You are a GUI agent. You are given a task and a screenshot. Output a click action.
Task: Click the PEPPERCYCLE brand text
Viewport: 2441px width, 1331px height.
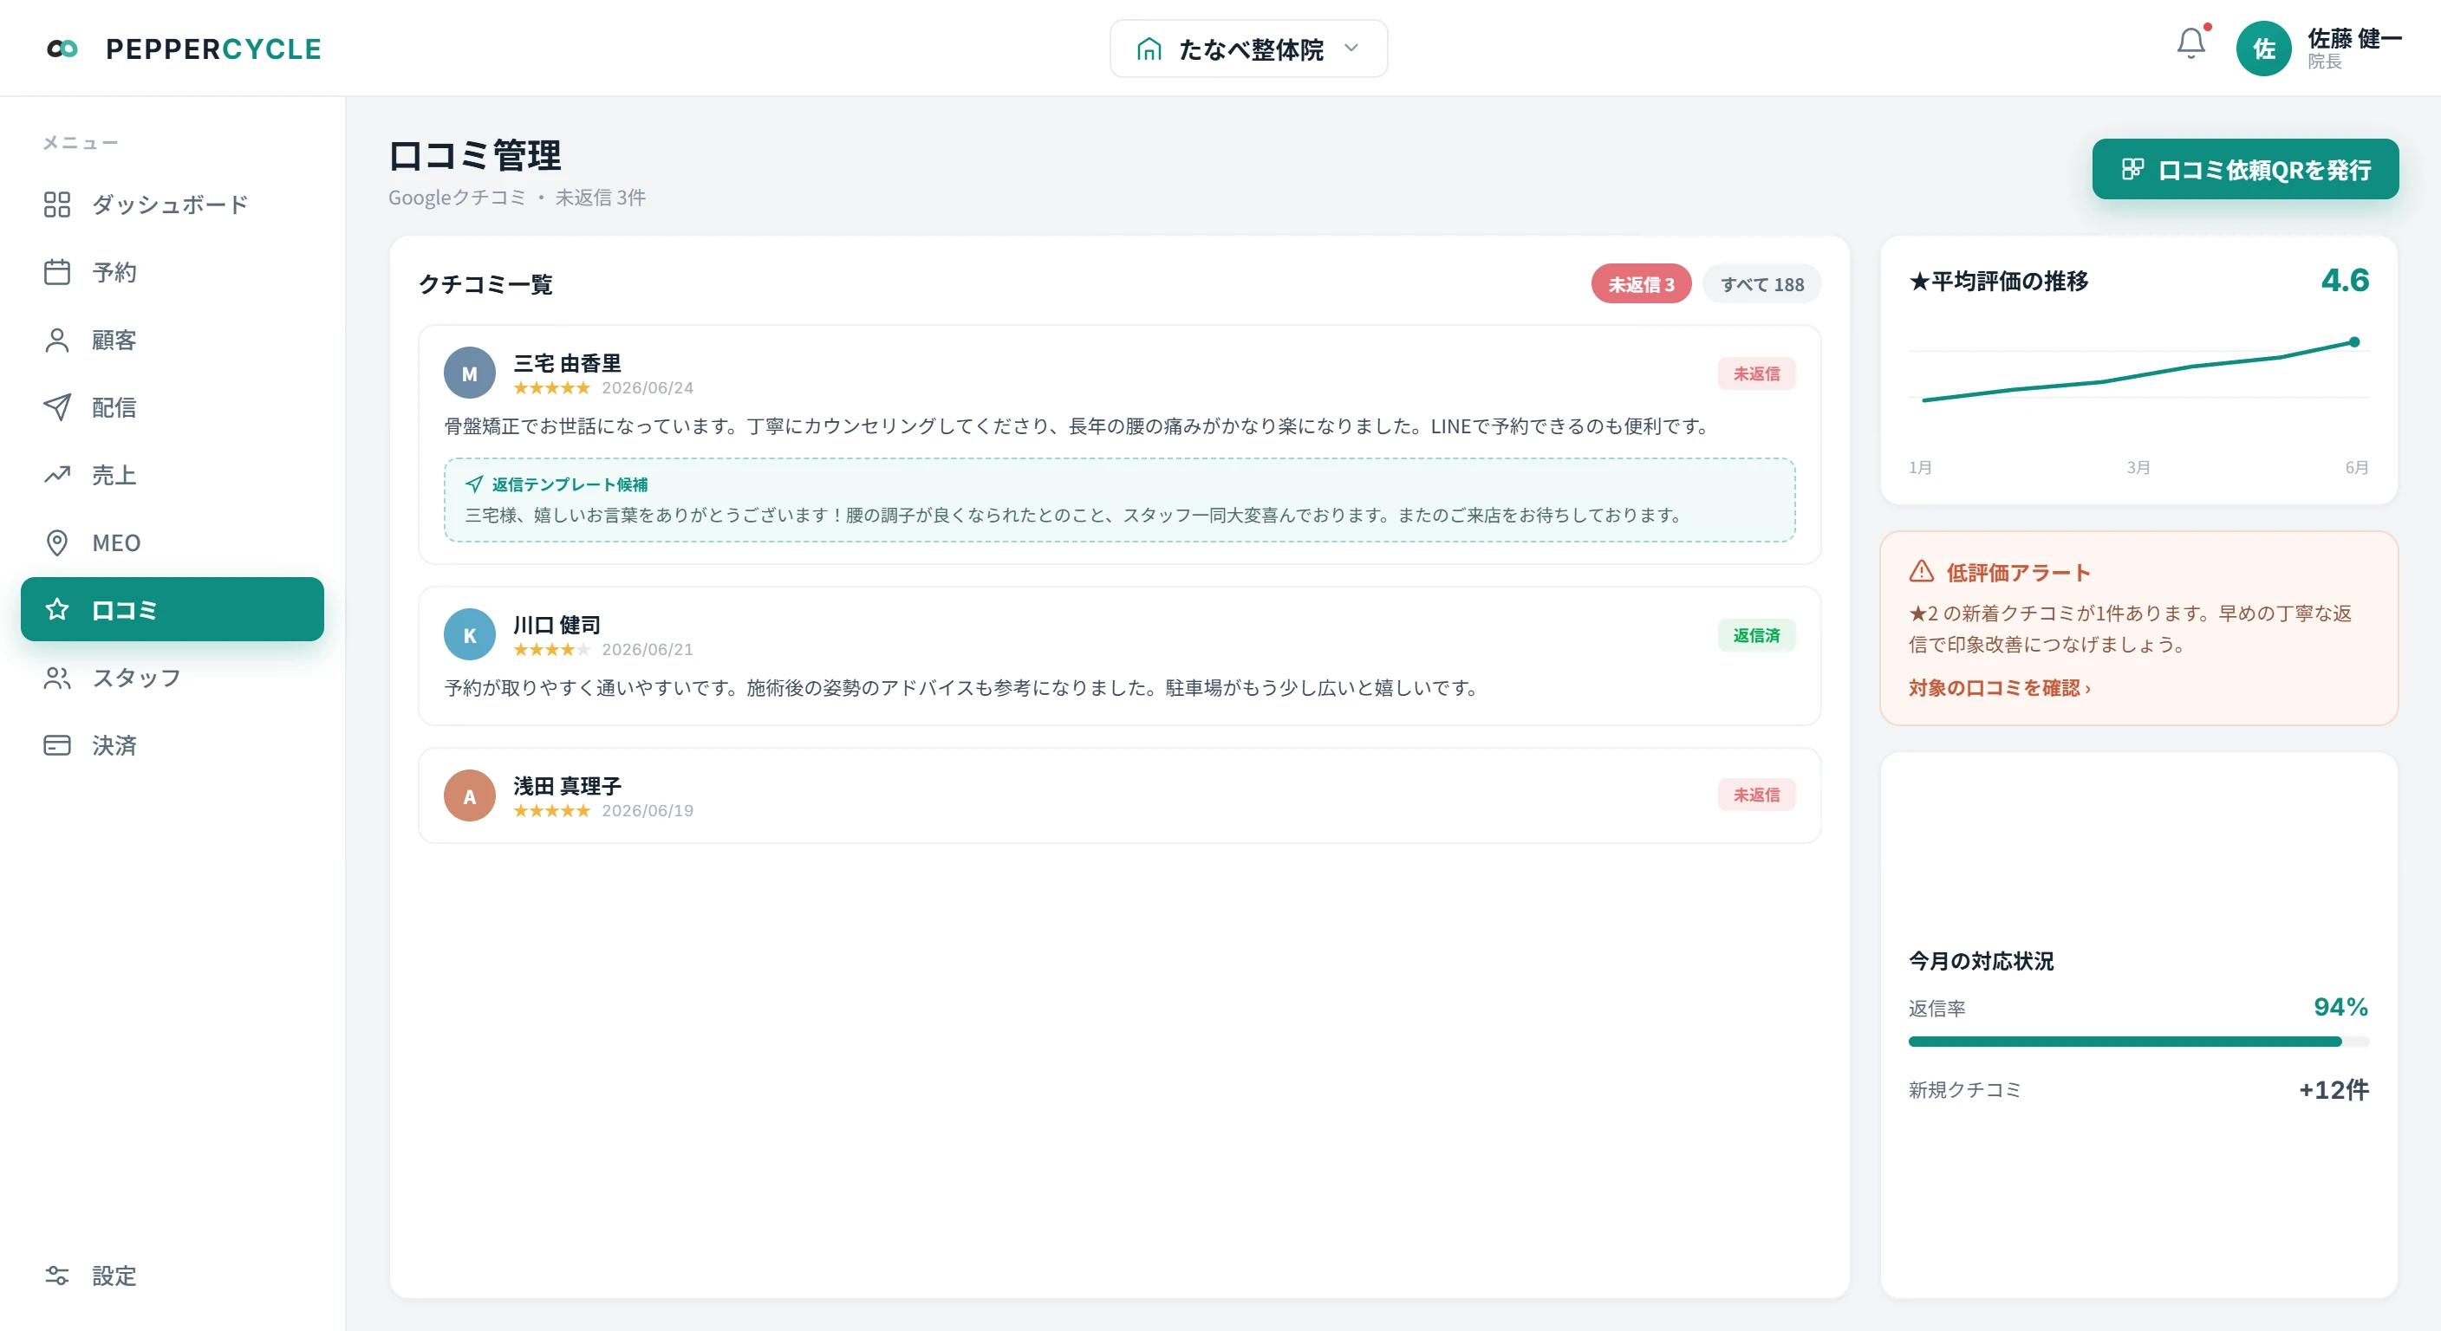[x=213, y=49]
